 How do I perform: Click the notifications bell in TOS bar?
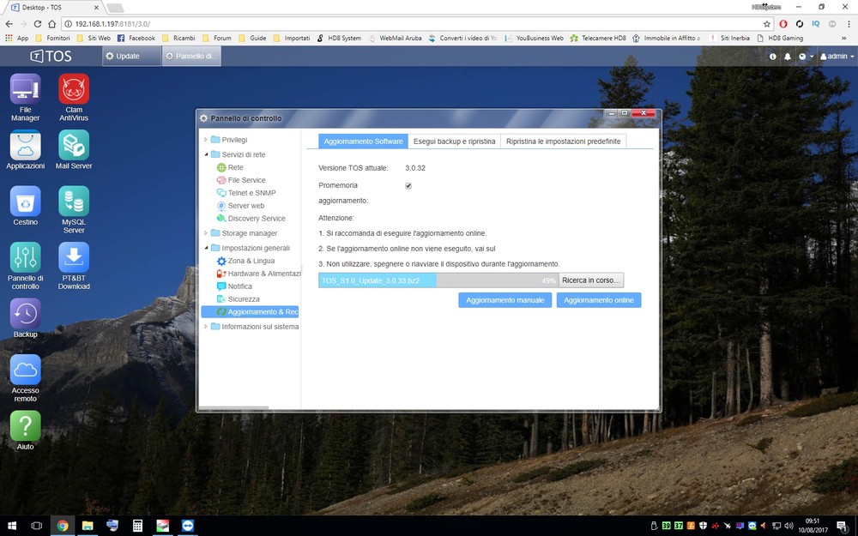tap(788, 57)
